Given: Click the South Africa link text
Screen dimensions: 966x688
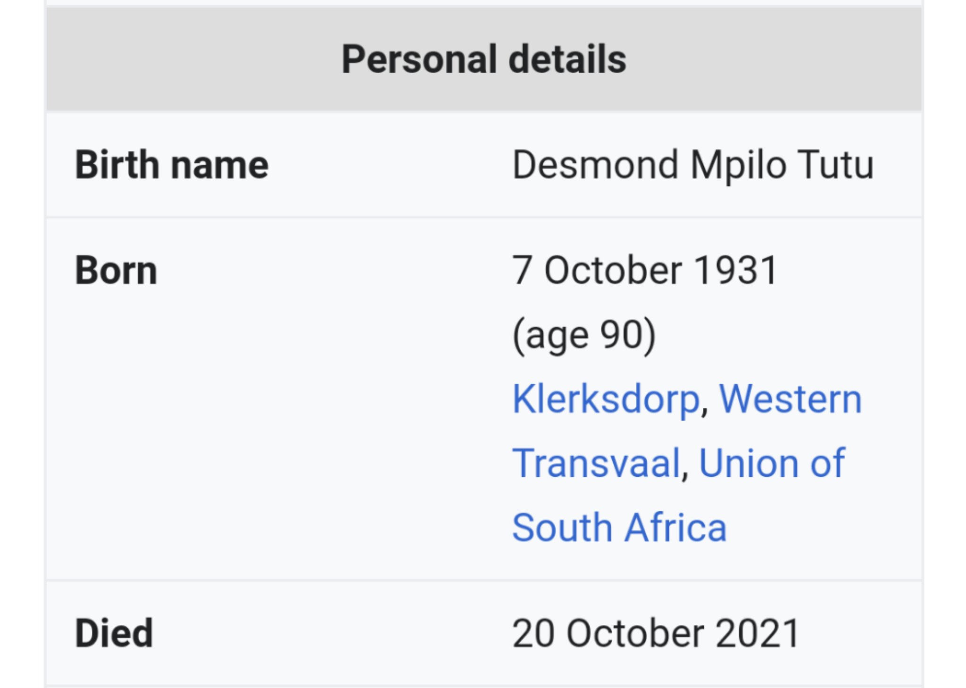Looking at the screenshot, I should click(x=619, y=528).
